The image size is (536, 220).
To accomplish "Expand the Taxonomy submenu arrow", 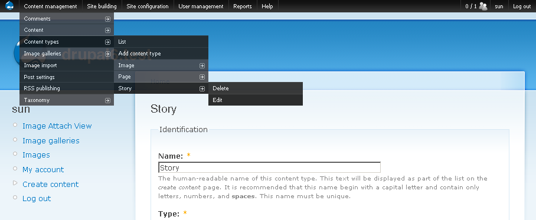I will point(107,100).
